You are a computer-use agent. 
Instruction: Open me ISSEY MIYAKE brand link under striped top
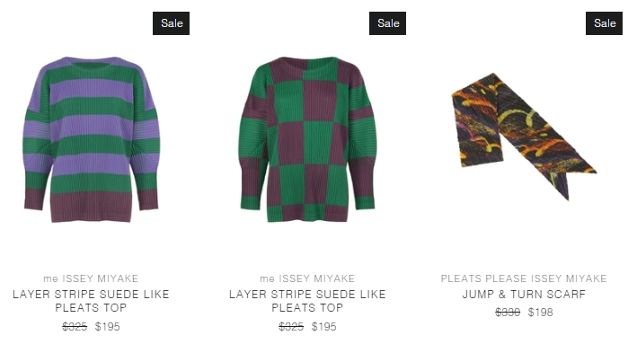point(91,278)
